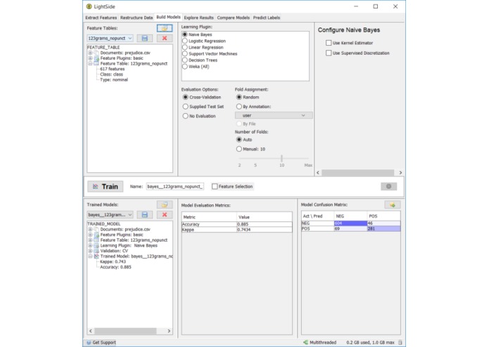Click right arrow of configuration scrollbar
This screenshot has height=347, width=489.
pyautogui.click(x=400, y=172)
